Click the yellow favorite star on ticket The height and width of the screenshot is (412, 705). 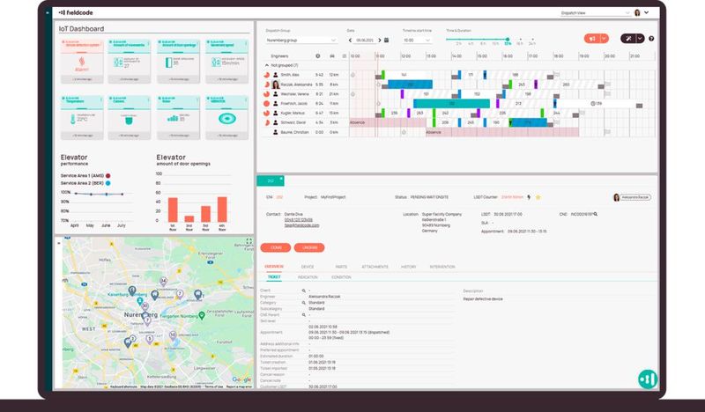[538, 197]
